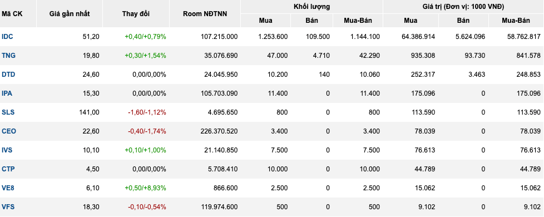Viewport: 544px width, 217px height.
Task: Click Mua-Bán header under Giá trị
Action: click(516, 21)
